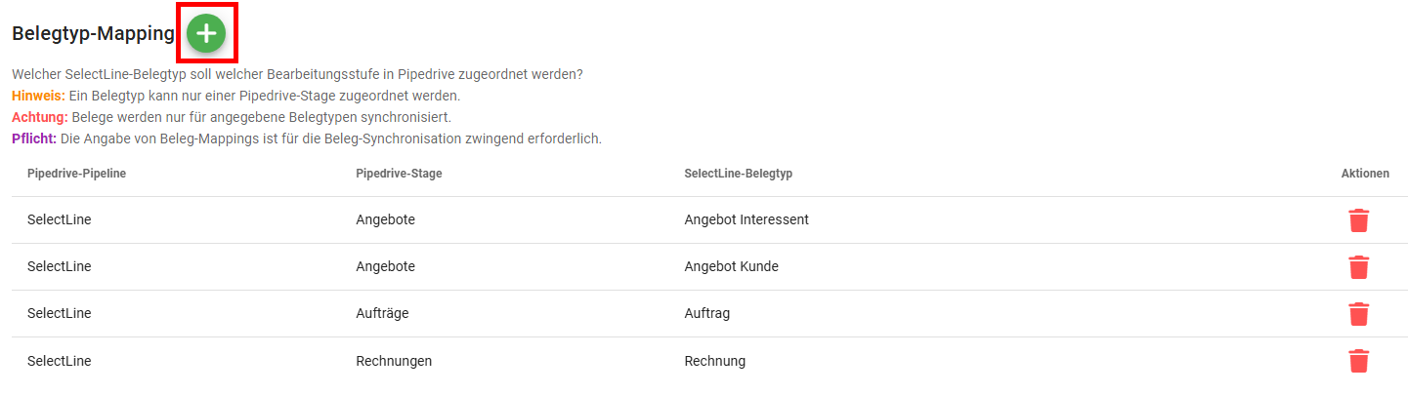Click SelectLine pipeline in the Rechnungen row
This screenshot has height=395, width=1408.
(x=59, y=361)
